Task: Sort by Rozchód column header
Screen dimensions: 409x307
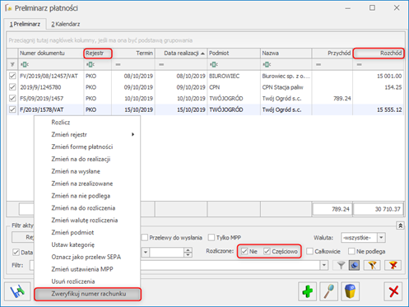Action: click(x=379, y=53)
